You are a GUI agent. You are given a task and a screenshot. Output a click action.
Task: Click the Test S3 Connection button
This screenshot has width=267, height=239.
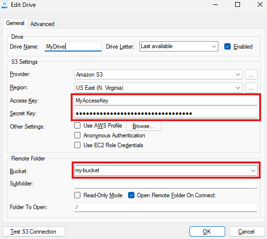pos(34,232)
